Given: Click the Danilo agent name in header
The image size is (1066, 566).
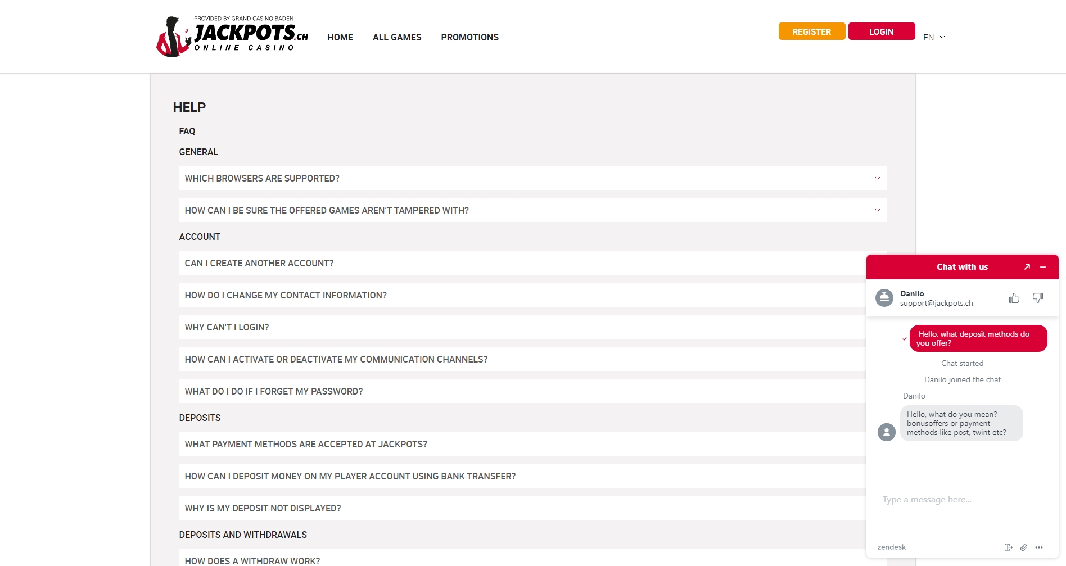Looking at the screenshot, I should [912, 293].
